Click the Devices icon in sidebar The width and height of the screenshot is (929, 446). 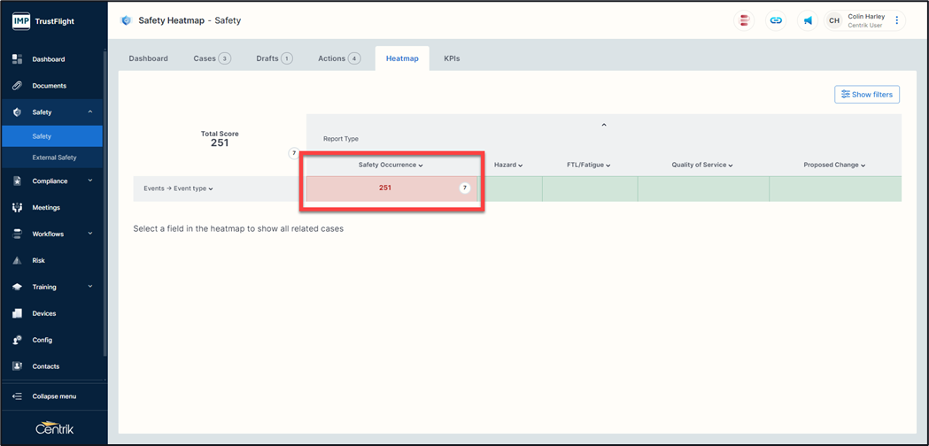tap(17, 313)
